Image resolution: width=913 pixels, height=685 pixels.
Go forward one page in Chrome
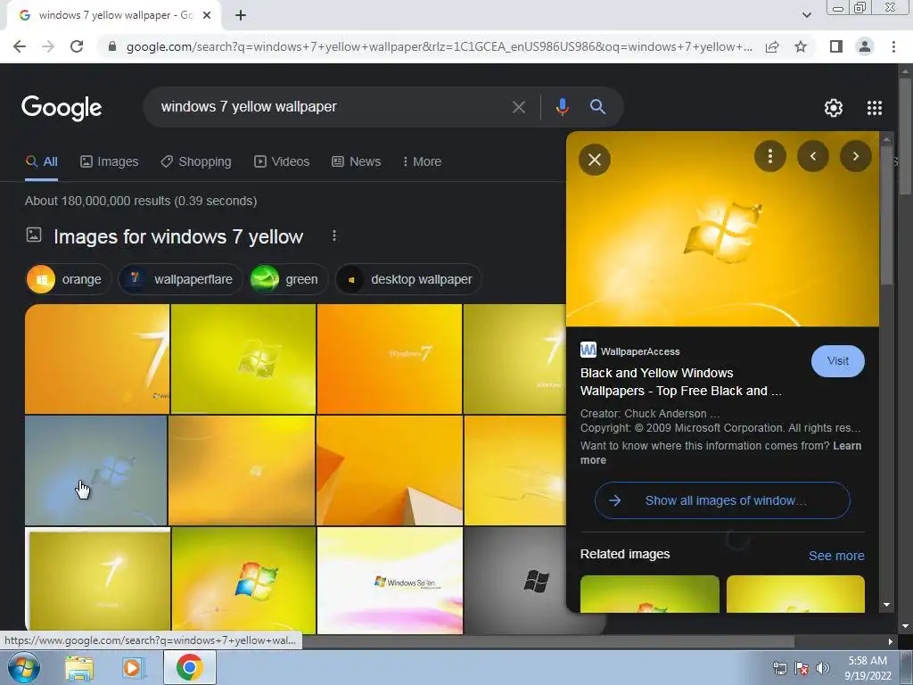[x=48, y=46]
